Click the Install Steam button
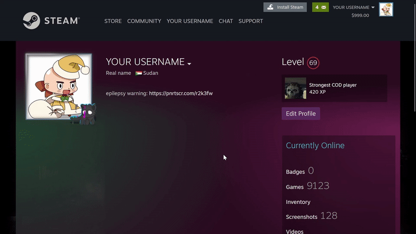 click(285, 7)
